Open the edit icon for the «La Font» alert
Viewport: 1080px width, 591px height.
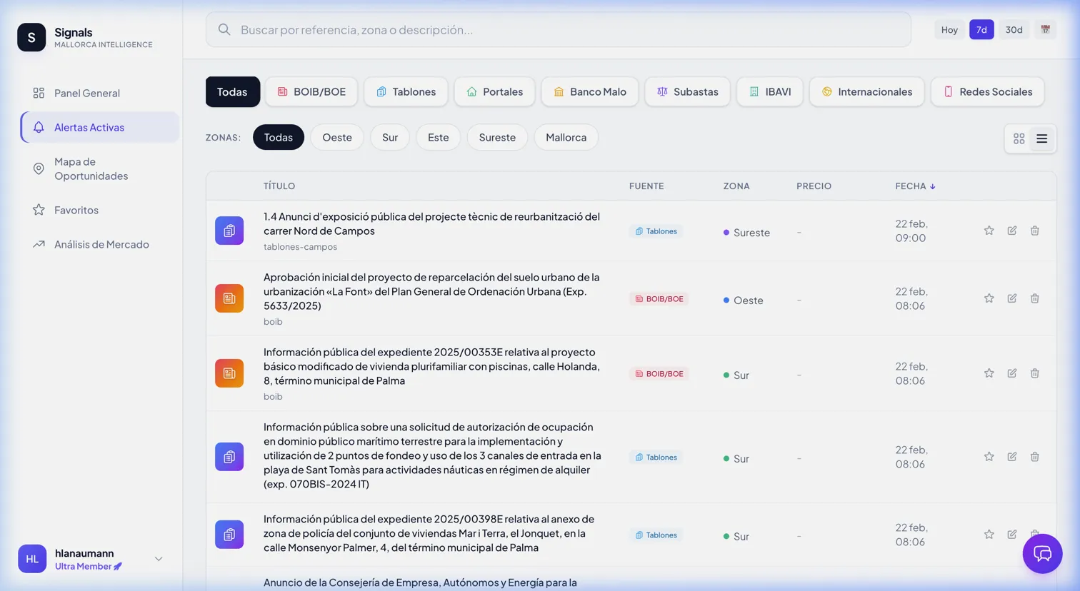[x=1011, y=298]
